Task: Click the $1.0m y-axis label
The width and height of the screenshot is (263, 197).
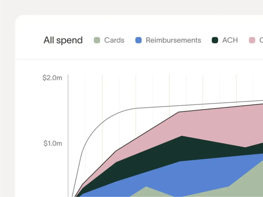Action: (x=52, y=143)
